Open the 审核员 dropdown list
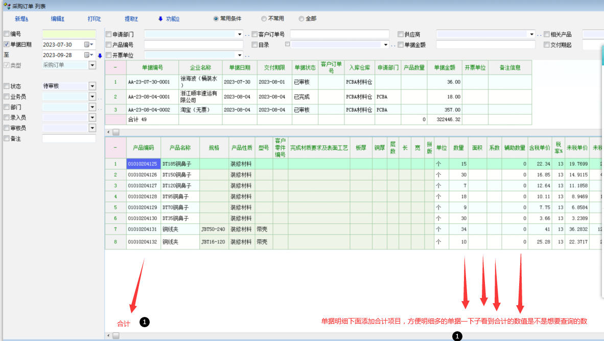604x341 pixels. click(x=92, y=128)
